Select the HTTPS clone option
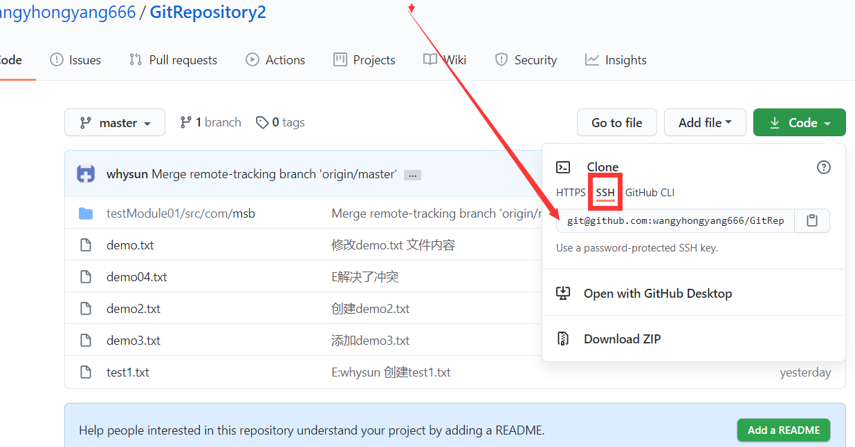Screen dimensions: 855x447 point(571,193)
